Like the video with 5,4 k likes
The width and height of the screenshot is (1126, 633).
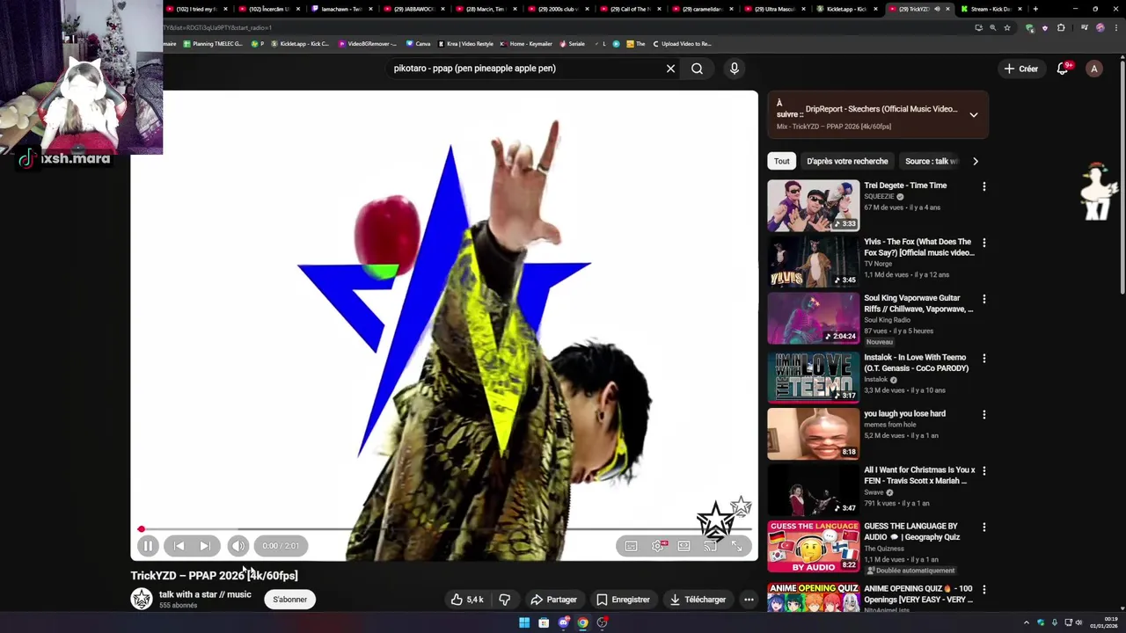pyautogui.click(x=467, y=600)
